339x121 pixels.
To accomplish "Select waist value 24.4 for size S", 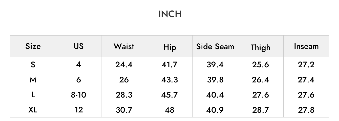I will click(x=124, y=65).
